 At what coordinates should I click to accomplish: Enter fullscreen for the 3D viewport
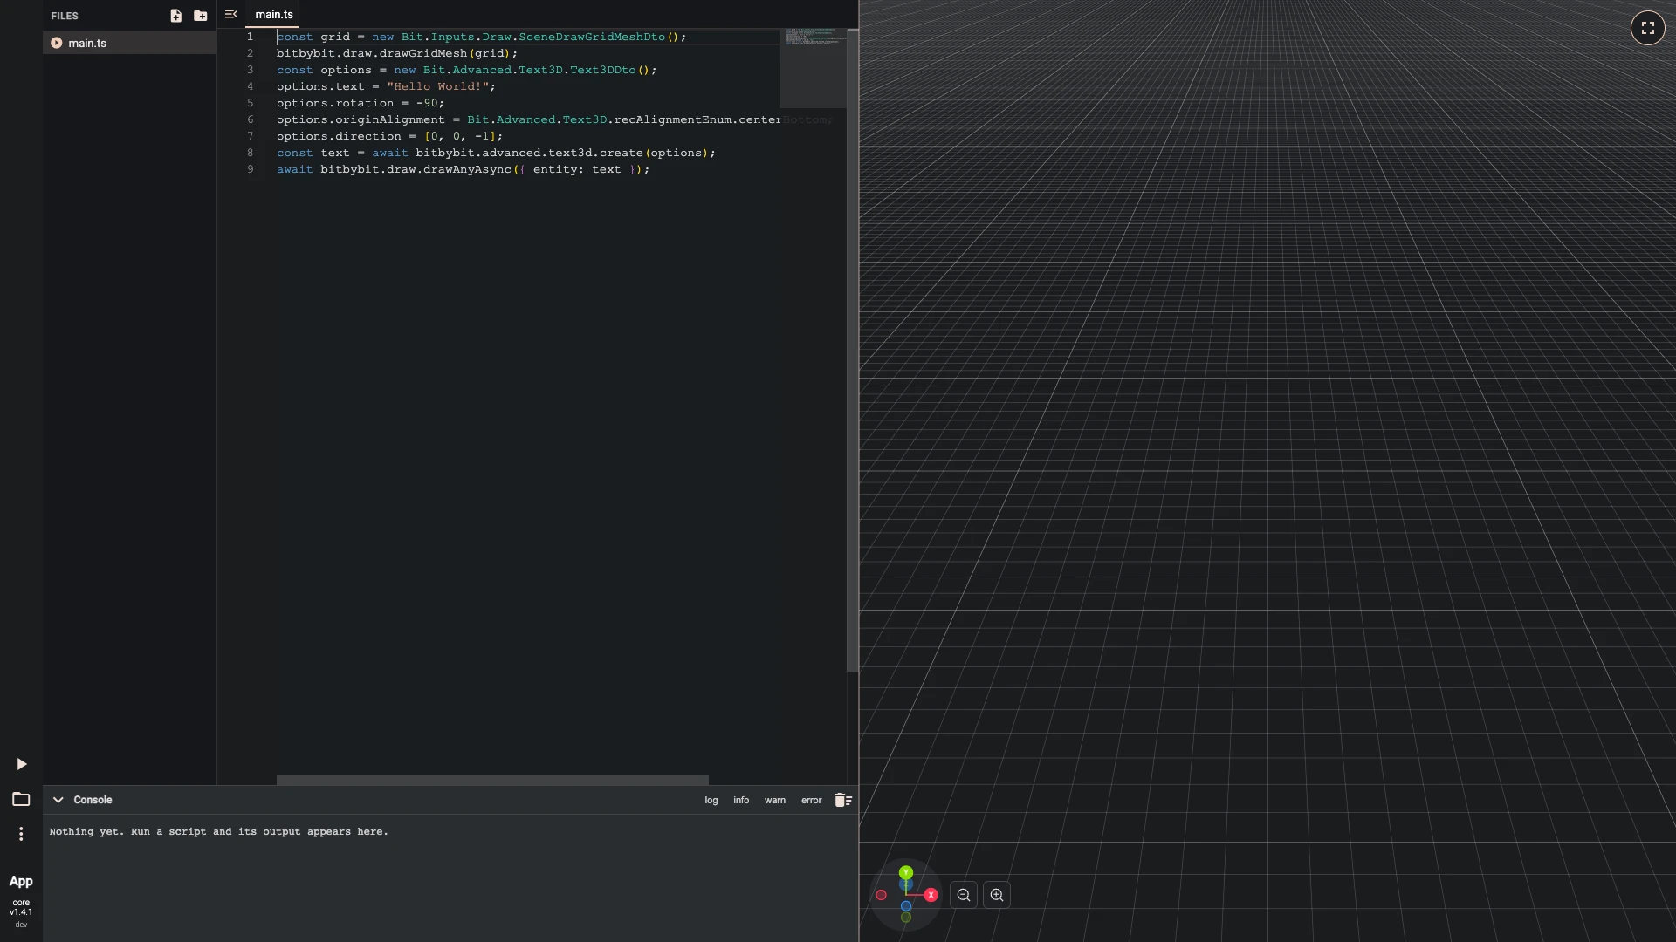click(x=1647, y=28)
